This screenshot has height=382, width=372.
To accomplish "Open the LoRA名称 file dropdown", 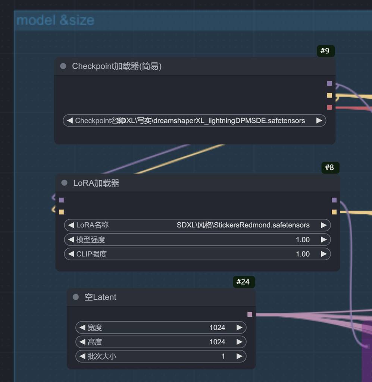I will click(x=197, y=225).
